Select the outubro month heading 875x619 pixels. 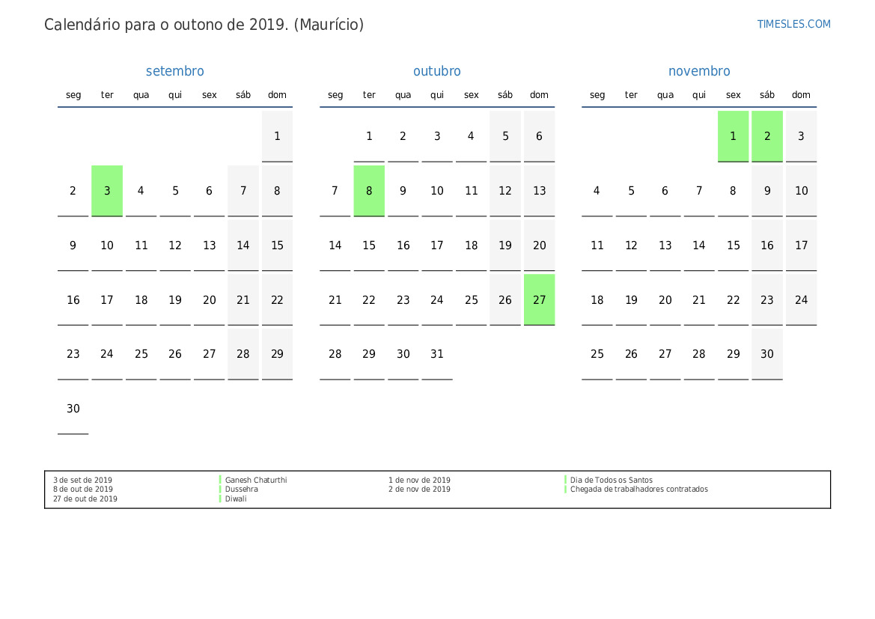coord(437,71)
